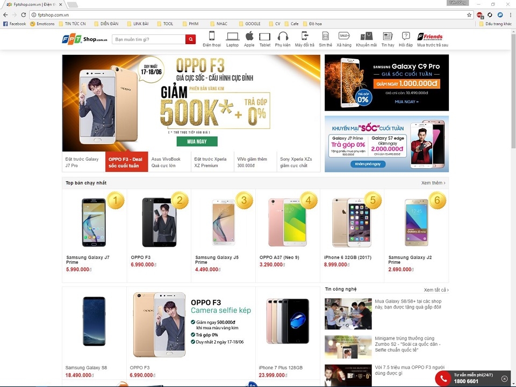516x387 pixels.
Task: Expand Xem tất cả in Tin công nghệ
Action: pyautogui.click(x=436, y=290)
